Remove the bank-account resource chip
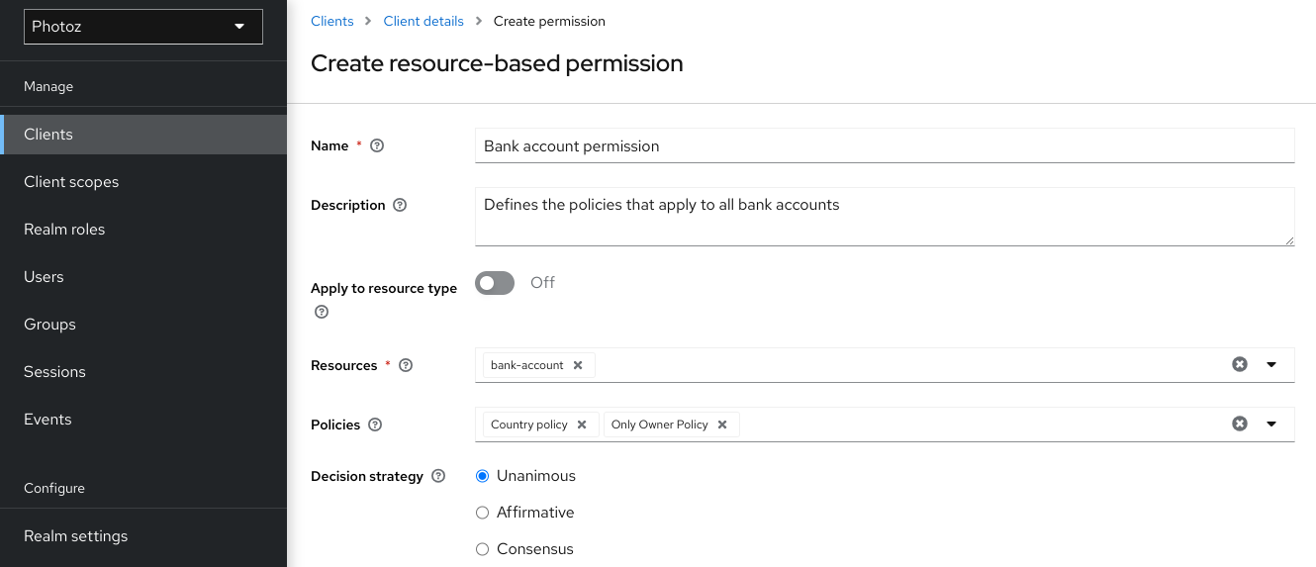This screenshot has width=1316, height=567. click(578, 365)
